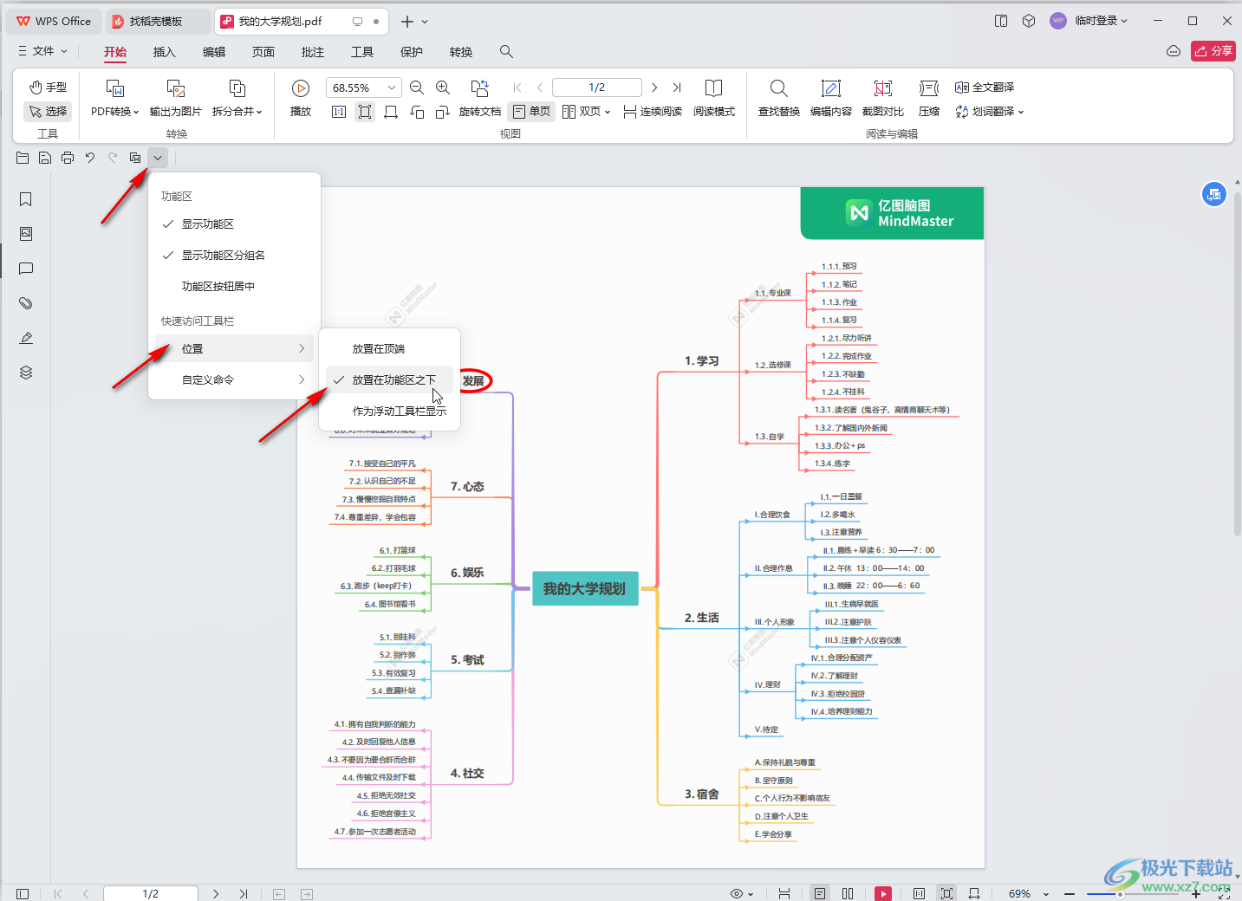Image resolution: width=1242 pixels, height=901 pixels.
Task: Expand Word Translation dropdown (划词翻译)
Action: coord(990,112)
